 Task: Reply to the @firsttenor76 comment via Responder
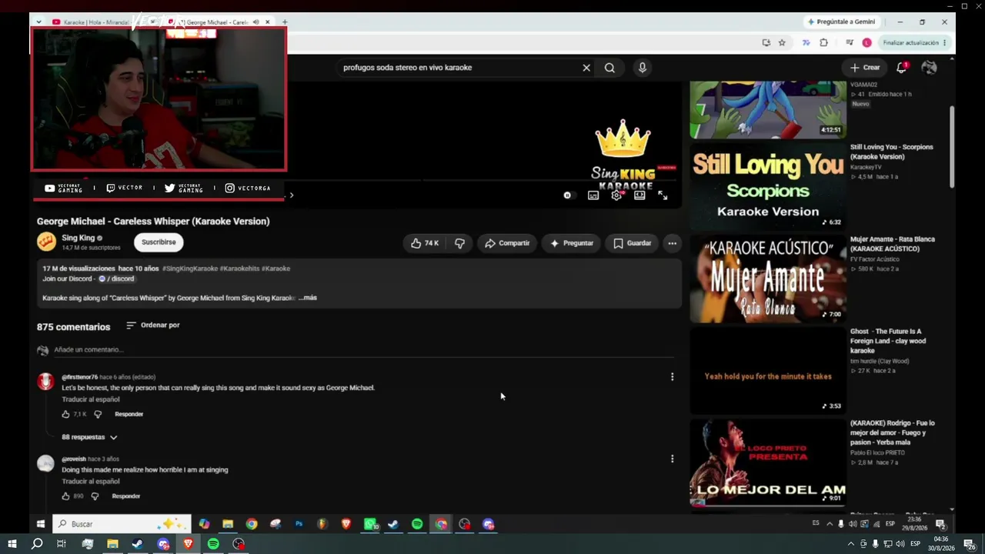pos(129,414)
